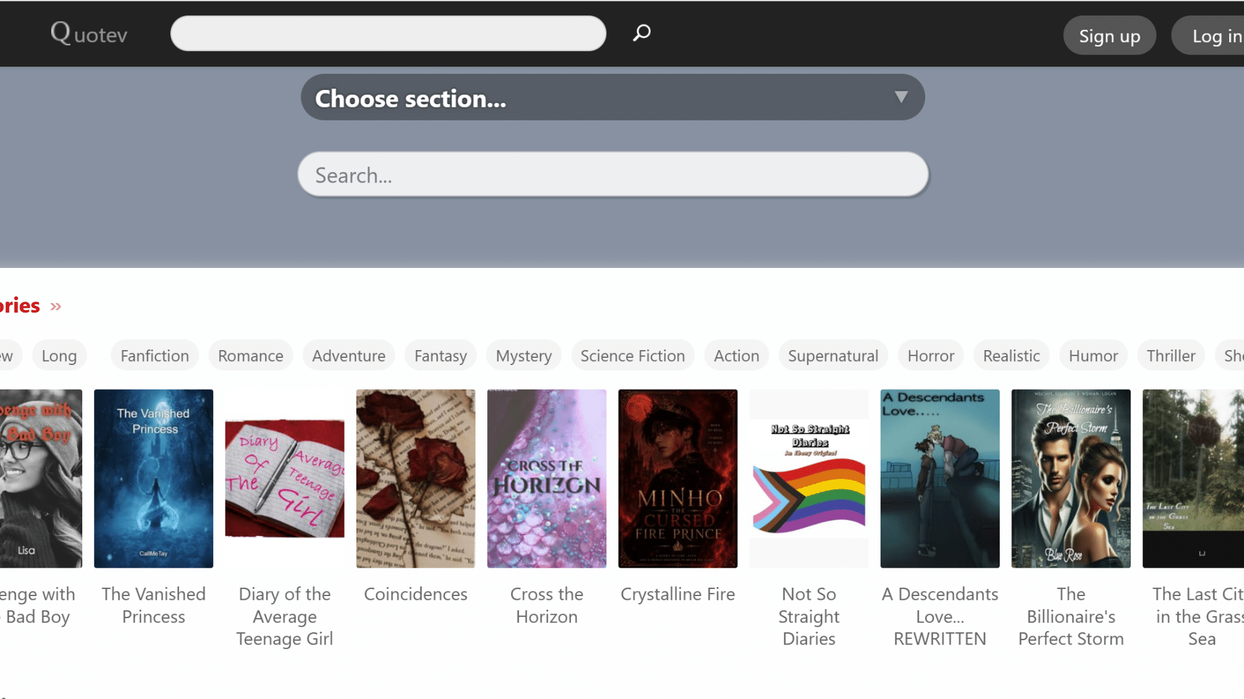Choose the Fantasy category
This screenshot has width=1244, height=699.
tap(441, 355)
